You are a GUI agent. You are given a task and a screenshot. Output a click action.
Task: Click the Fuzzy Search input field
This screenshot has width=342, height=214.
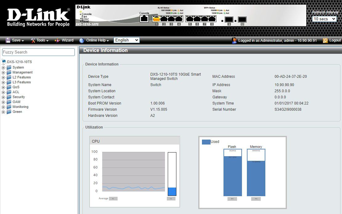[38, 52]
